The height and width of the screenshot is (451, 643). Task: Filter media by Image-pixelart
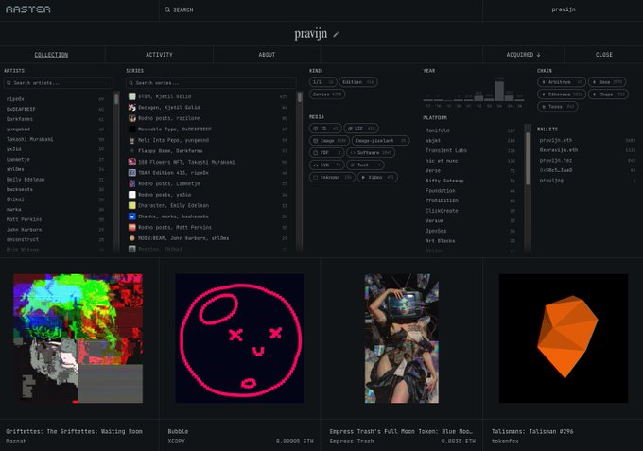click(380, 141)
